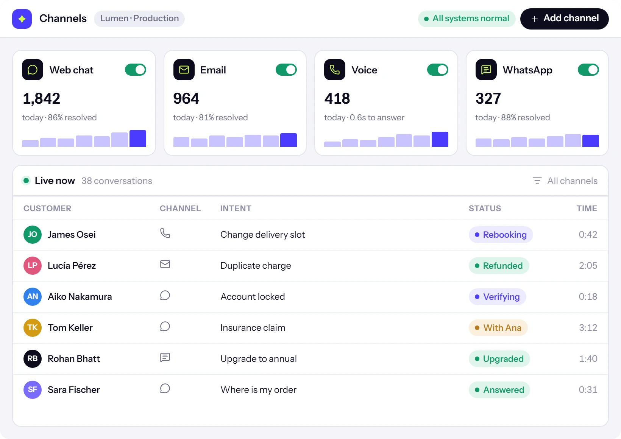Click the 1,842 Web chat count
The image size is (621, 439).
42,99
